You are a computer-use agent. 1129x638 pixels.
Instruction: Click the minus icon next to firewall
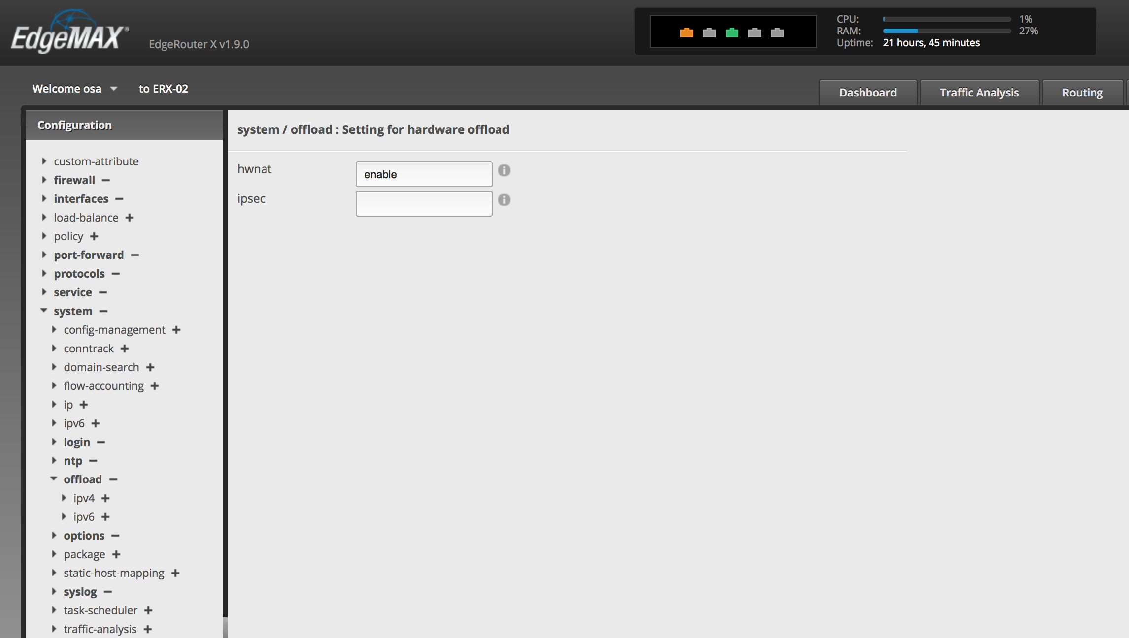106,180
